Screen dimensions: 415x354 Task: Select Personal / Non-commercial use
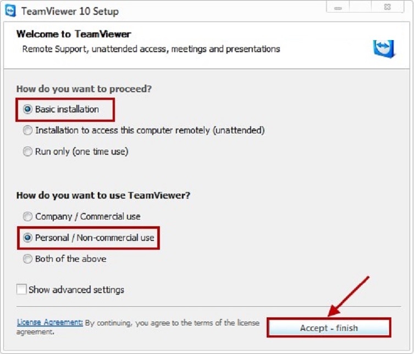coord(27,238)
